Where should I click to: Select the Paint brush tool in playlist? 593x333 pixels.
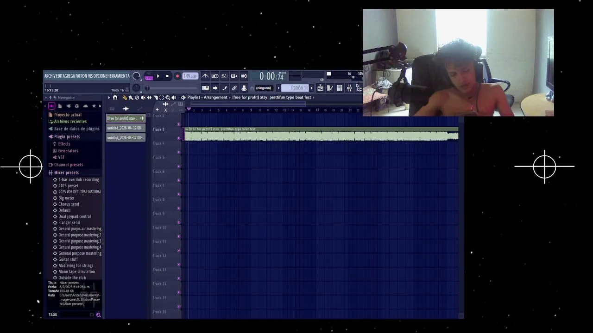coord(131,98)
